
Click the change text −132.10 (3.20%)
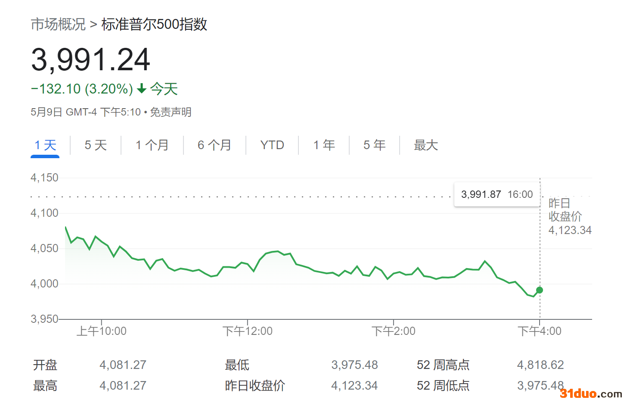coord(82,89)
